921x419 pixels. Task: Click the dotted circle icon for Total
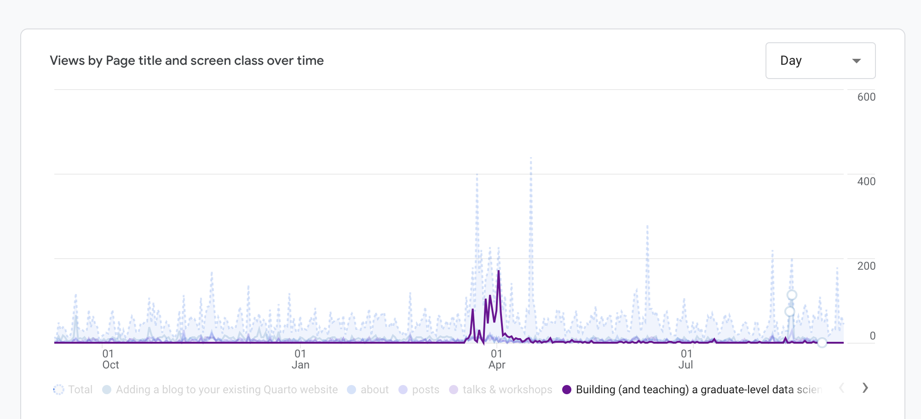(59, 390)
